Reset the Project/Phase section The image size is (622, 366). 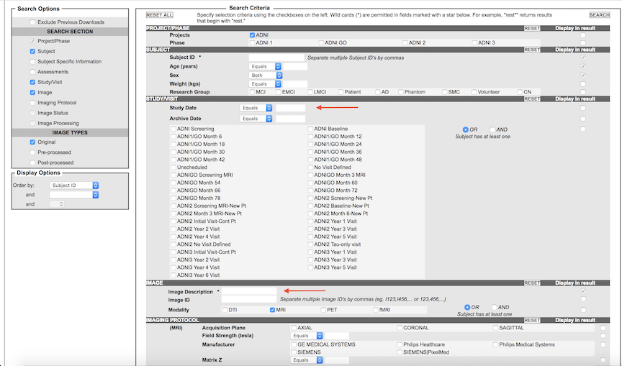531,28
